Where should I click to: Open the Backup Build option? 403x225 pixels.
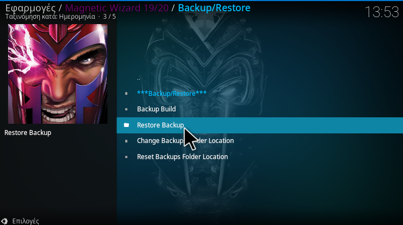pos(260,109)
